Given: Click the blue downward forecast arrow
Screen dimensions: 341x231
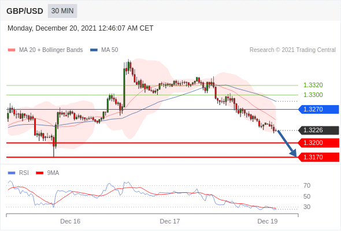Looking at the screenshot, I should [x=287, y=143].
